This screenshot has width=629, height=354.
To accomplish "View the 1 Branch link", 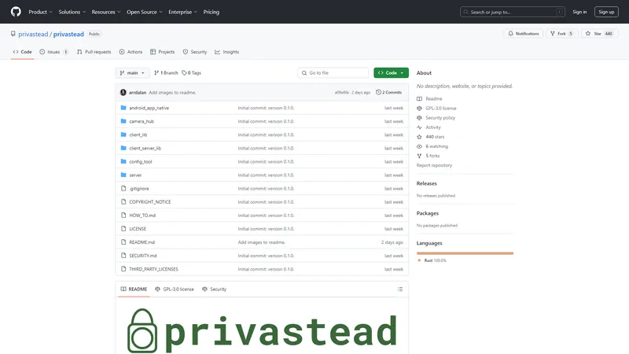I will 166,72.
